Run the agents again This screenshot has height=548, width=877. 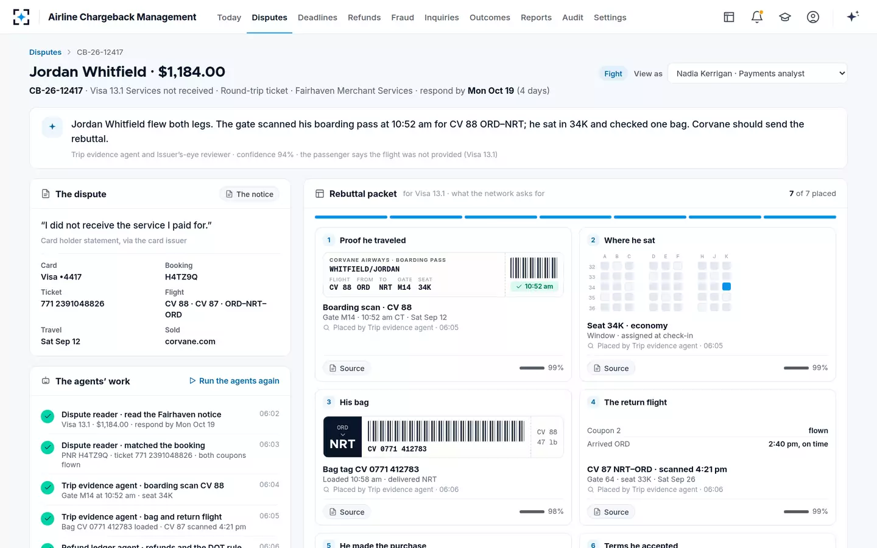point(234,381)
